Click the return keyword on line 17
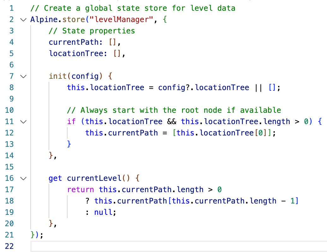 click(80, 189)
